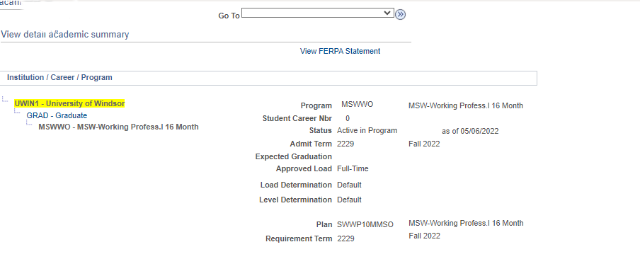This screenshot has height=259, width=640.
Task: Select the partially visible tab at top-left
Action: click(x=11, y=4)
